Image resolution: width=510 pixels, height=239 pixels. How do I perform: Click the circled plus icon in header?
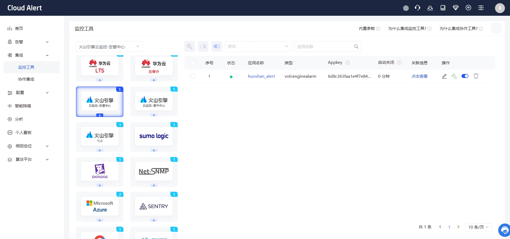coord(468,8)
